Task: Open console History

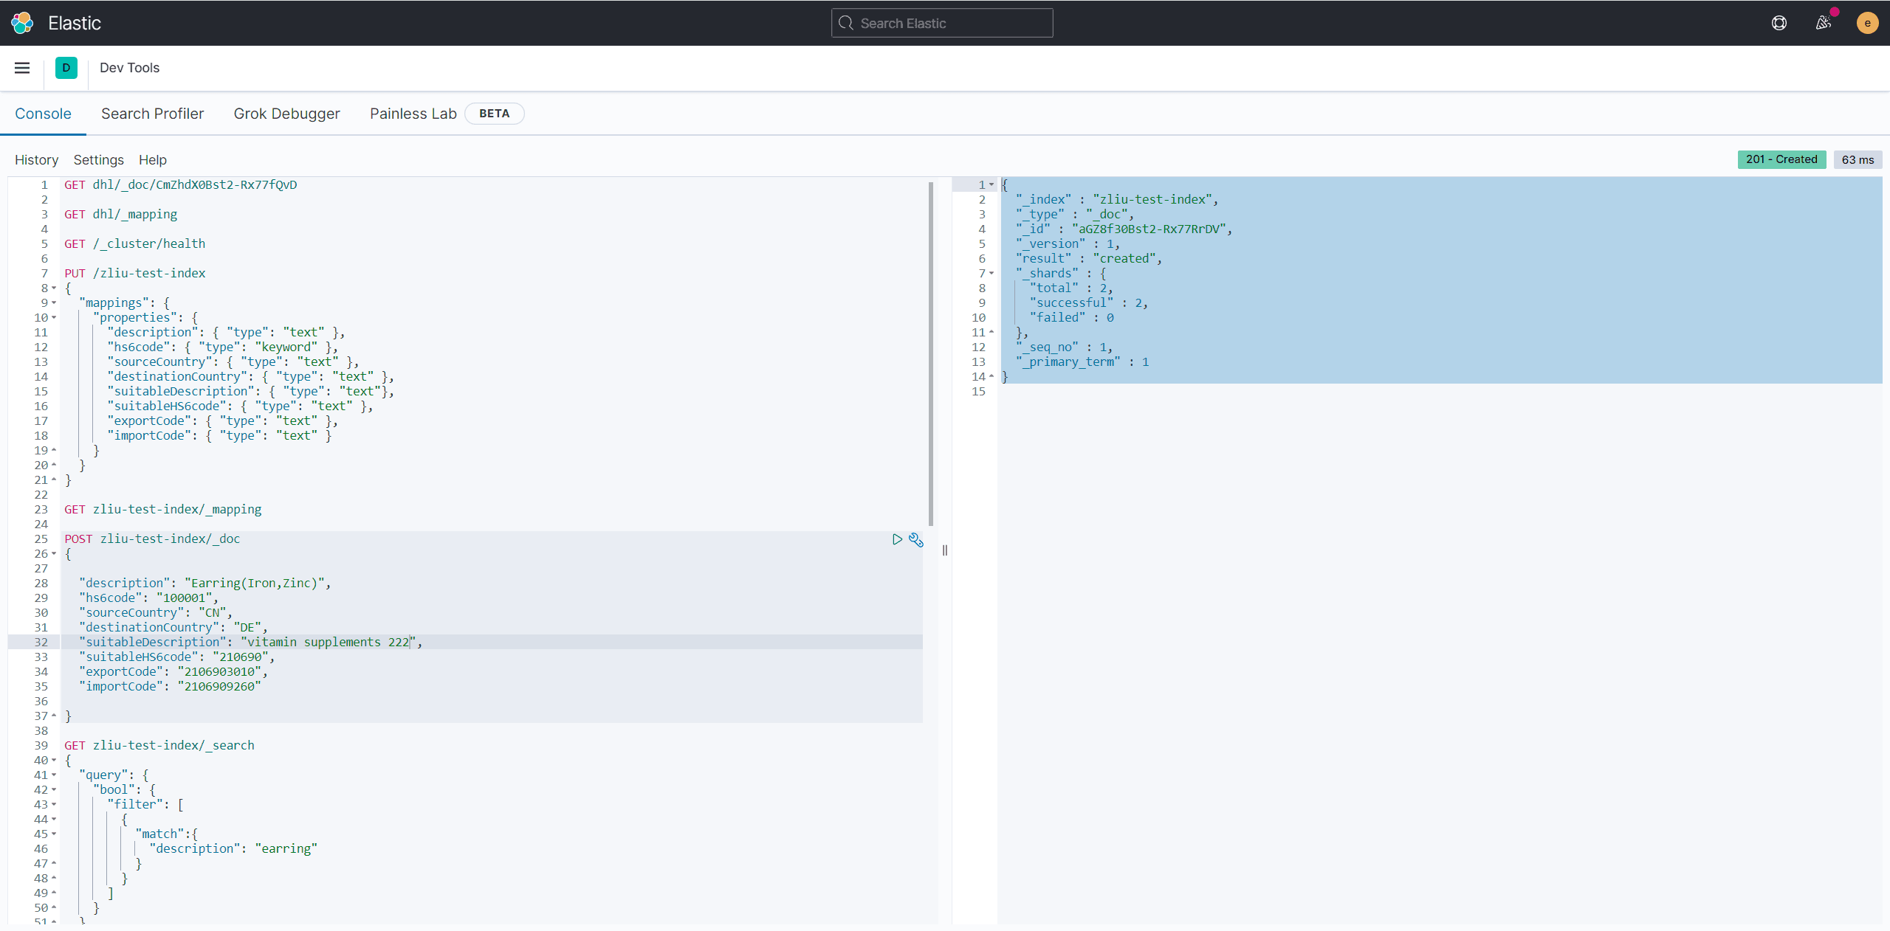Action: 36,160
